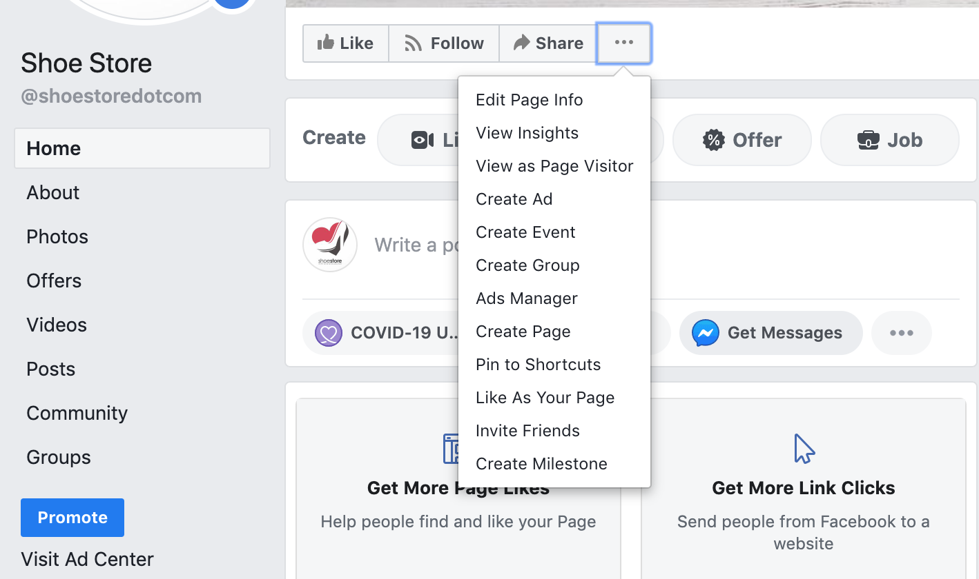Choose View as Page Visitor

tap(554, 166)
